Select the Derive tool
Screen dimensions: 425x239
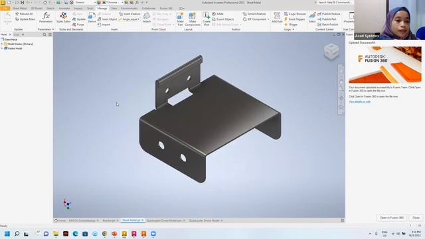(92, 18)
